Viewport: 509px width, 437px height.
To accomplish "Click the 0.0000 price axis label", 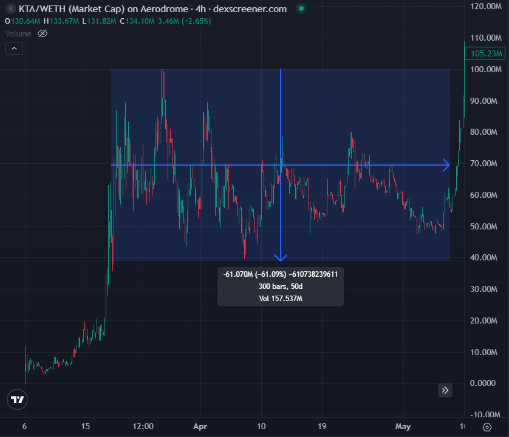I will pos(483,383).
